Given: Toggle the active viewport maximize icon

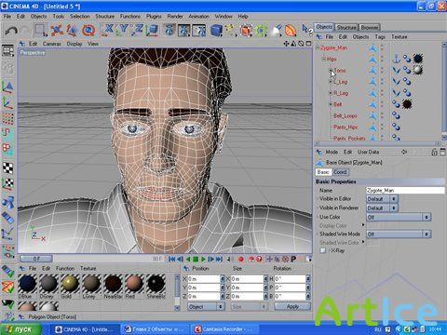Looking at the screenshot, I should click(x=308, y=44).
